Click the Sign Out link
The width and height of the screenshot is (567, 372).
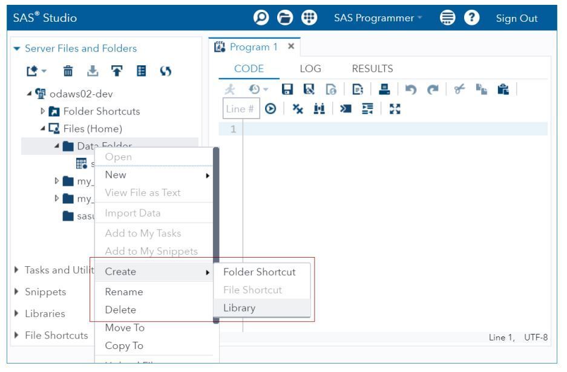516,18
